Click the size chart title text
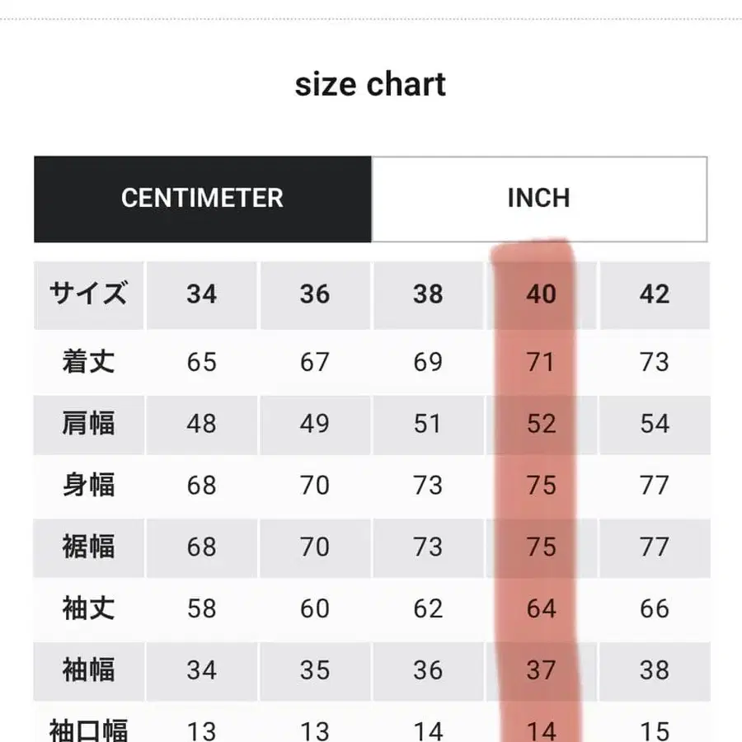This screenshot has width=742, height=742. click(x=371, y=83)
